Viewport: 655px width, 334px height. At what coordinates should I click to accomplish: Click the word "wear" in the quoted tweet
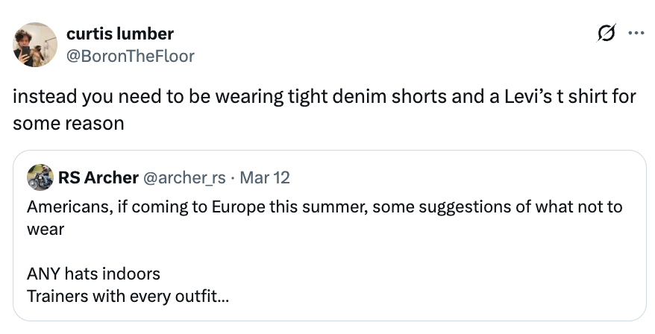coord(45,228)
